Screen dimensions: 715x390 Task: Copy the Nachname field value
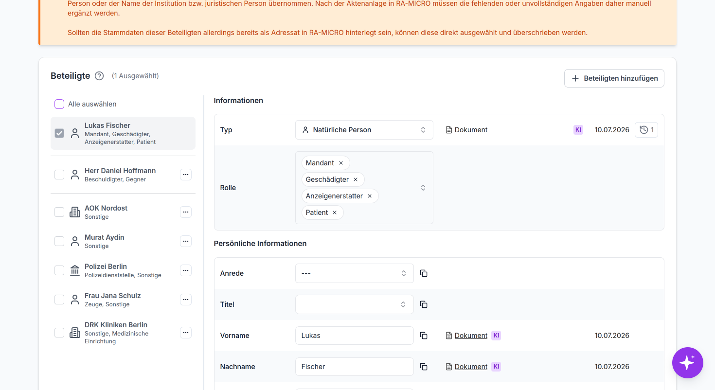(424, 367)
